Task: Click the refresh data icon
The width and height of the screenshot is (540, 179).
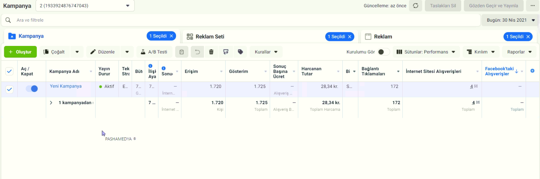Action: point(416,6)
